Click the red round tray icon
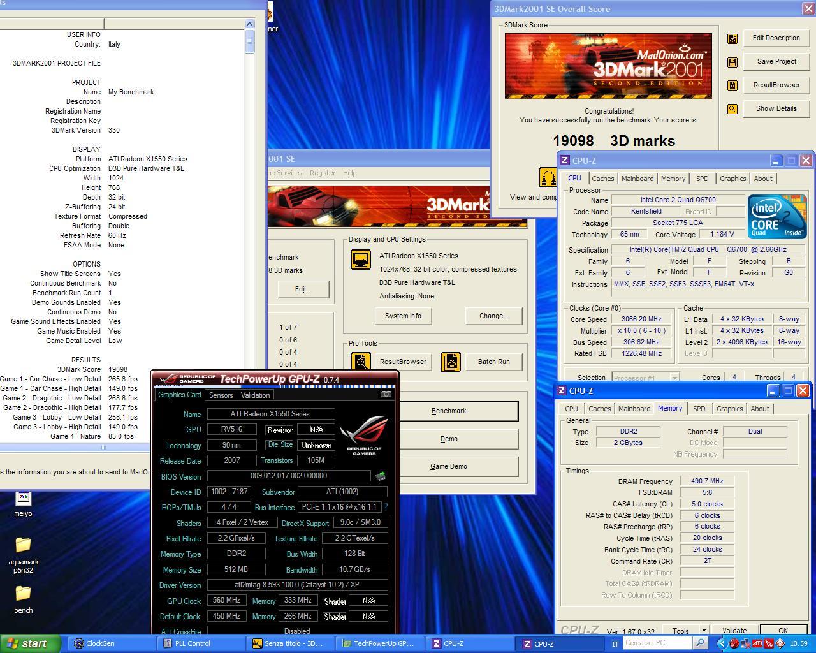 pyautogui.click(x=735, y=643)
